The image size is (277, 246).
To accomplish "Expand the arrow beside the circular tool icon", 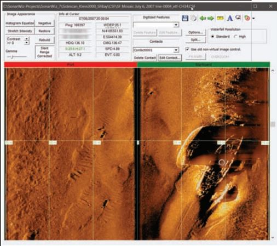I will (x=253, y=18).
